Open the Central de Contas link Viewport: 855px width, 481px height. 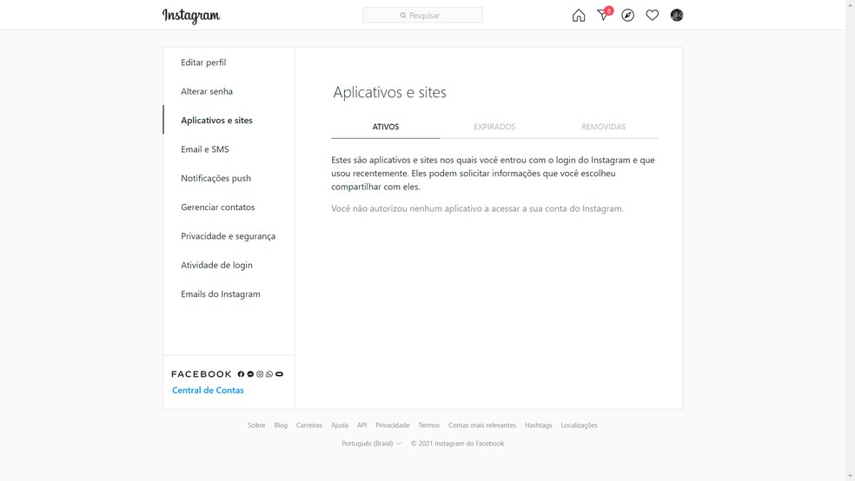208,390
